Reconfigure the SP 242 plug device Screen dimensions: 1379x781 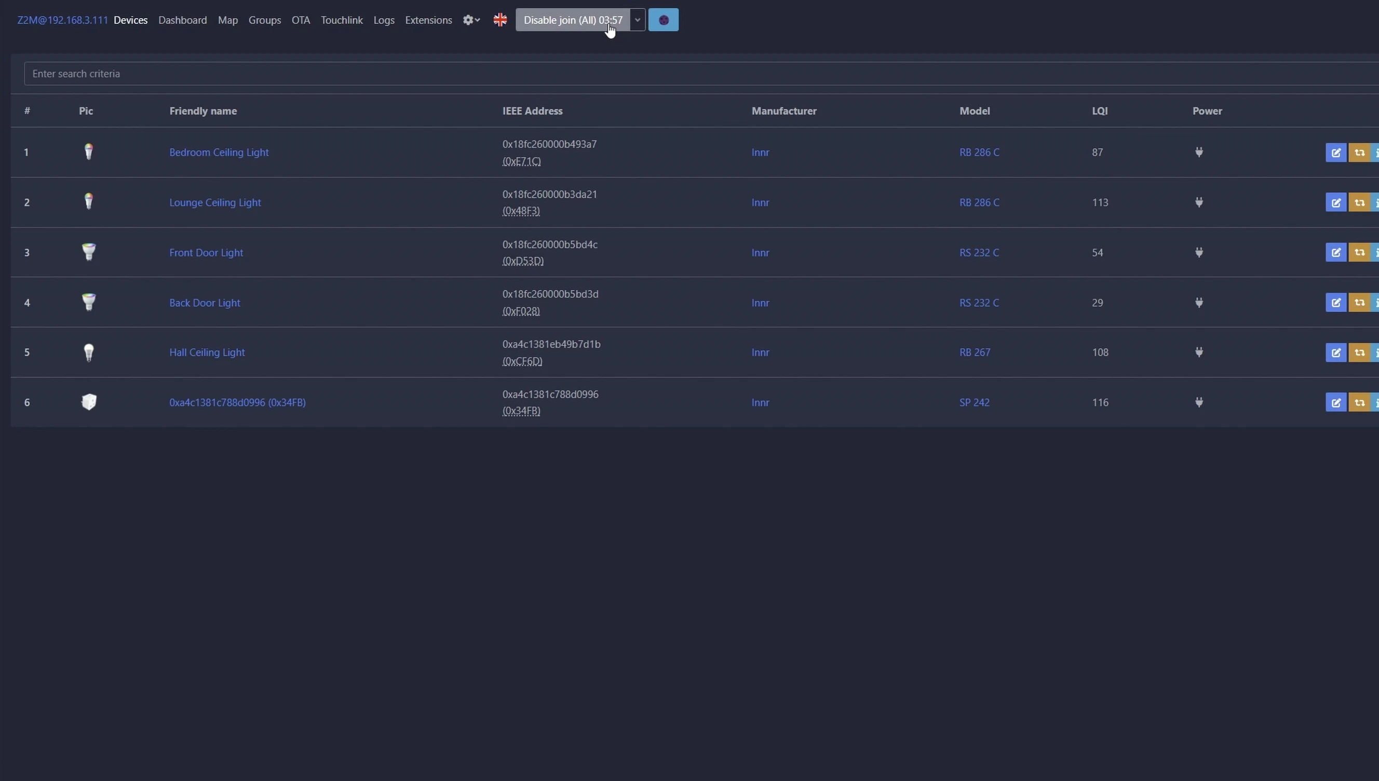point(1359,402)
